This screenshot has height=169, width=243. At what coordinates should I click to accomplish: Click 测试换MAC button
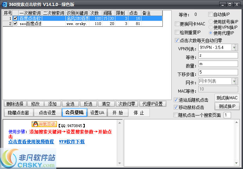point(227,98)
